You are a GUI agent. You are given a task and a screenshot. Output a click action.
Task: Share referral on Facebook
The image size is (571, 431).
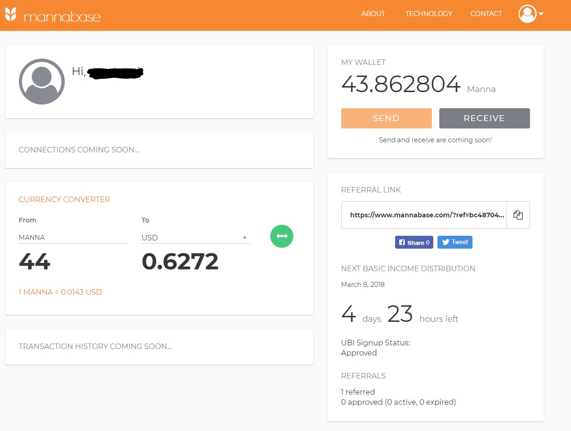click(414, 242)
